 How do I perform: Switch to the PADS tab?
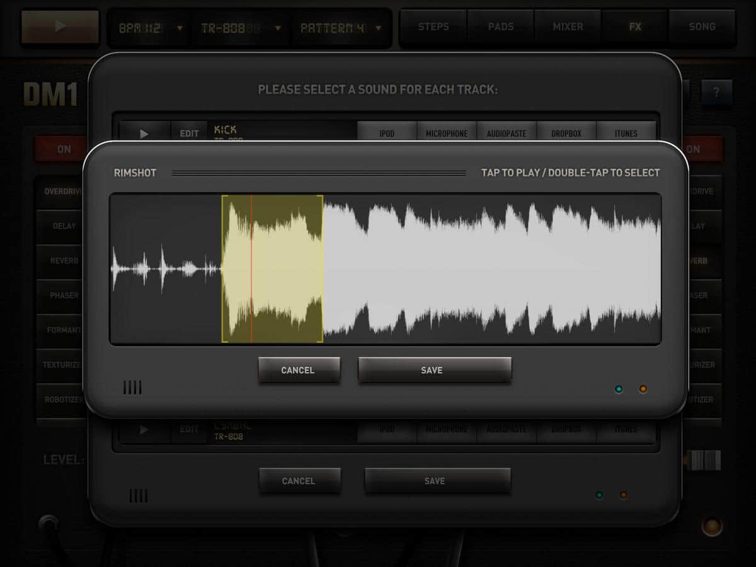click(501, 27)
